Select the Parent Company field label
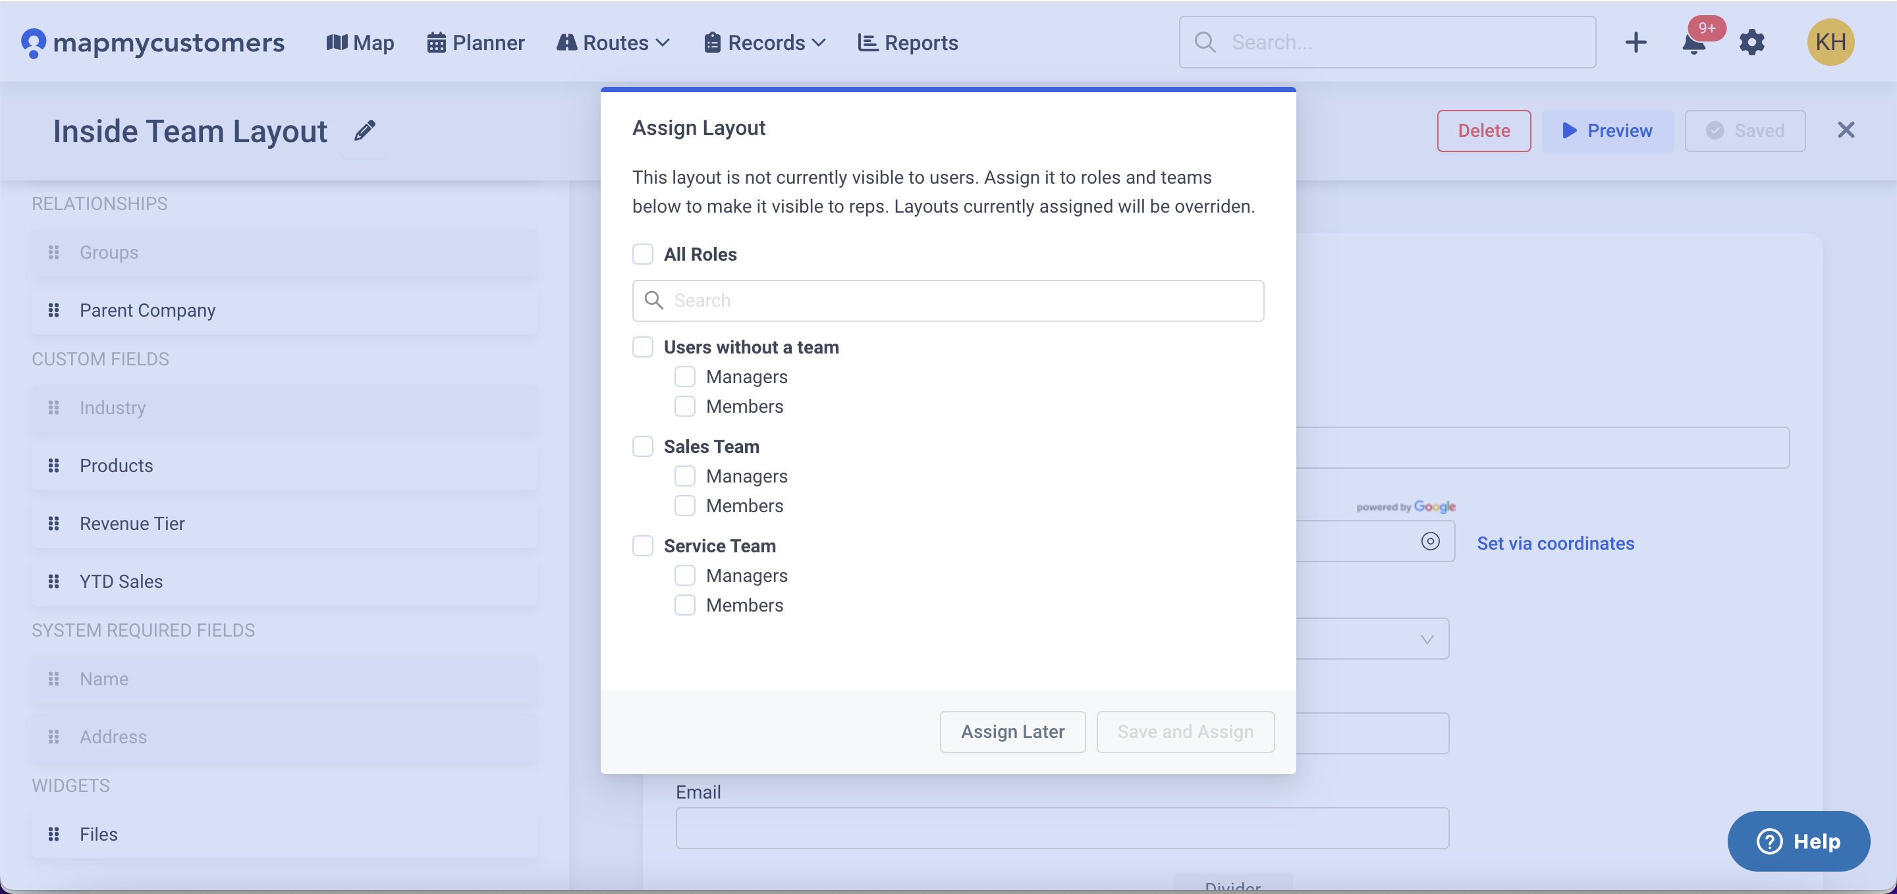The width and height of the screenshot is (1897, 894). 148,311
